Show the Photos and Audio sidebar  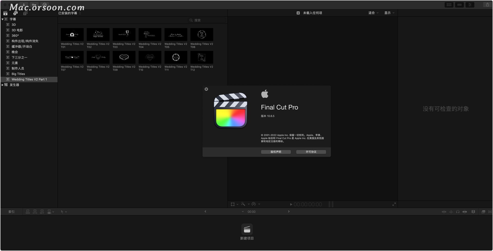click(x=15, y=13)
